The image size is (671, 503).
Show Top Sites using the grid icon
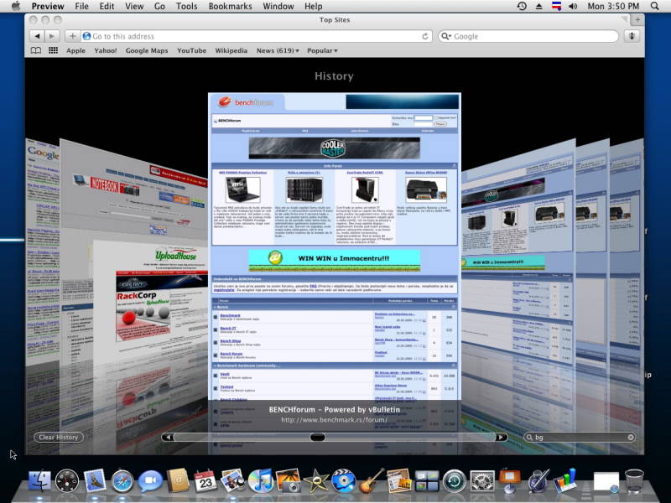[x=53, y=50]
